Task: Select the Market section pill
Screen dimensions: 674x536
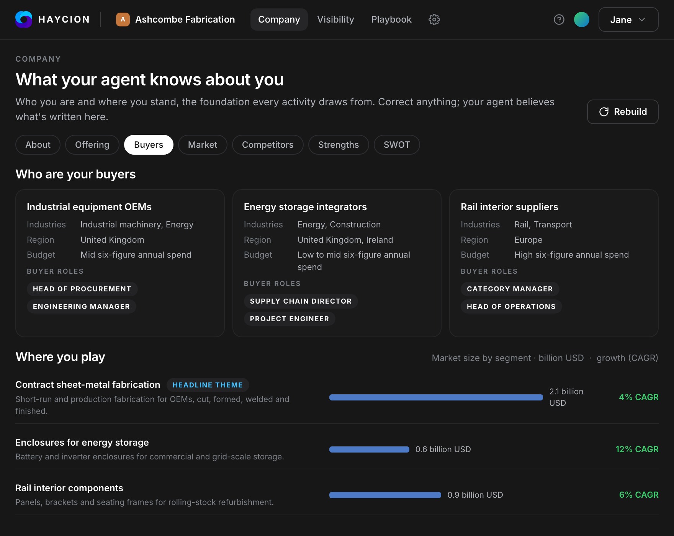Action: coord(203,145)
